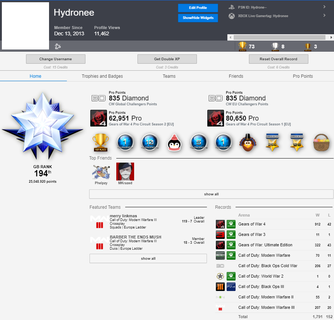This screenshot has width=334, height=320.
Task: Open Phelpzy friend avatar
Action: click(x=101, y=172)
